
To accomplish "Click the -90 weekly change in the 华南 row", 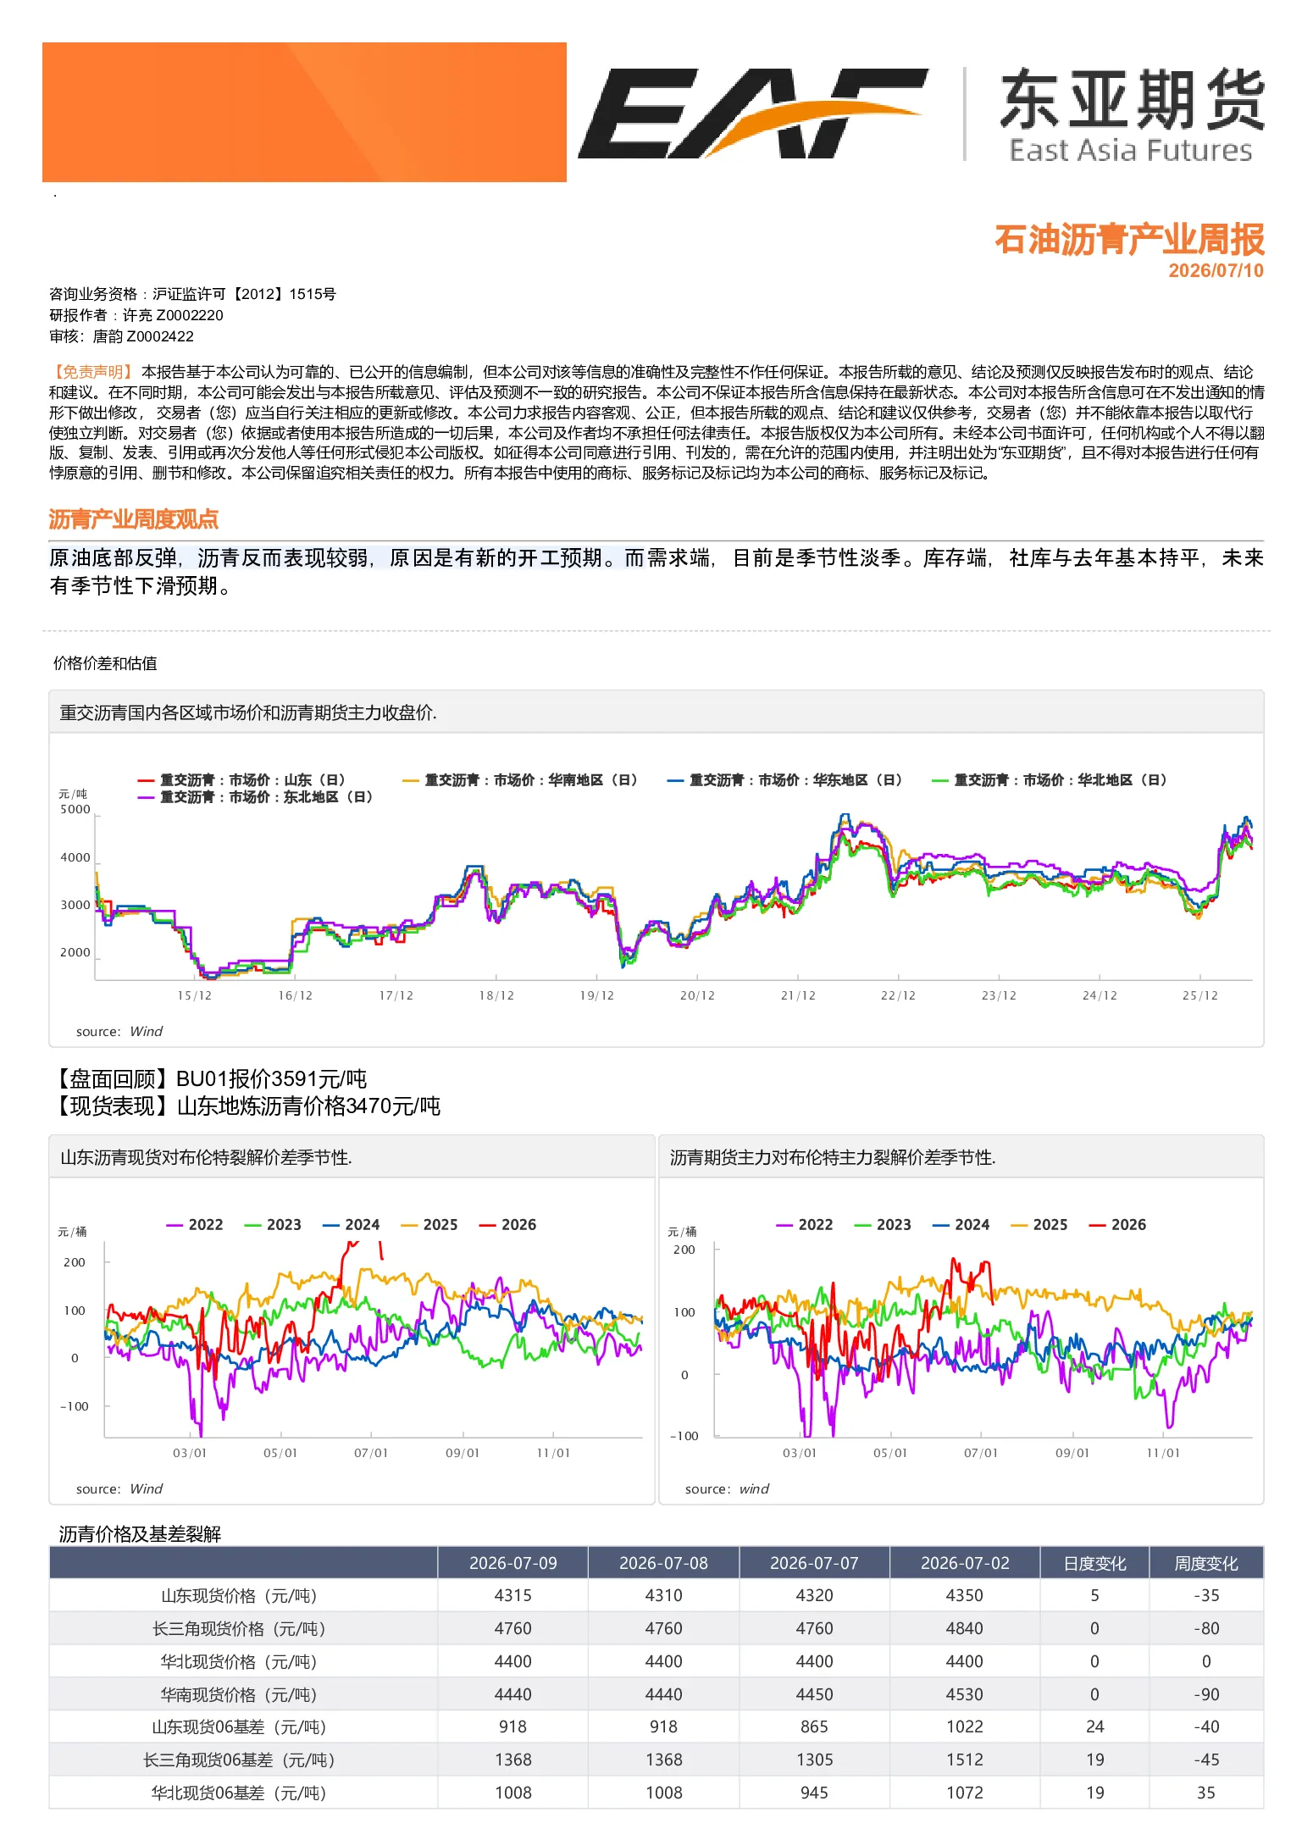I will pos(1206,1695).
